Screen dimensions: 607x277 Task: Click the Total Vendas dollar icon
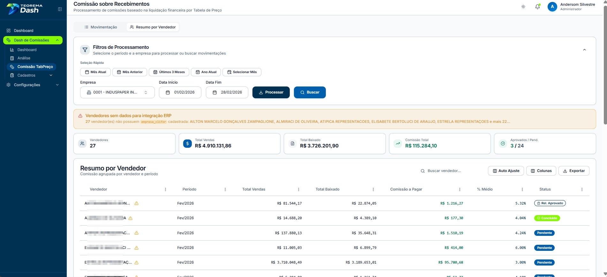click(187, 144)
